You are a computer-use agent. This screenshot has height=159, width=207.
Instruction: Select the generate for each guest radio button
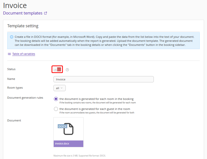pos(56,109)
